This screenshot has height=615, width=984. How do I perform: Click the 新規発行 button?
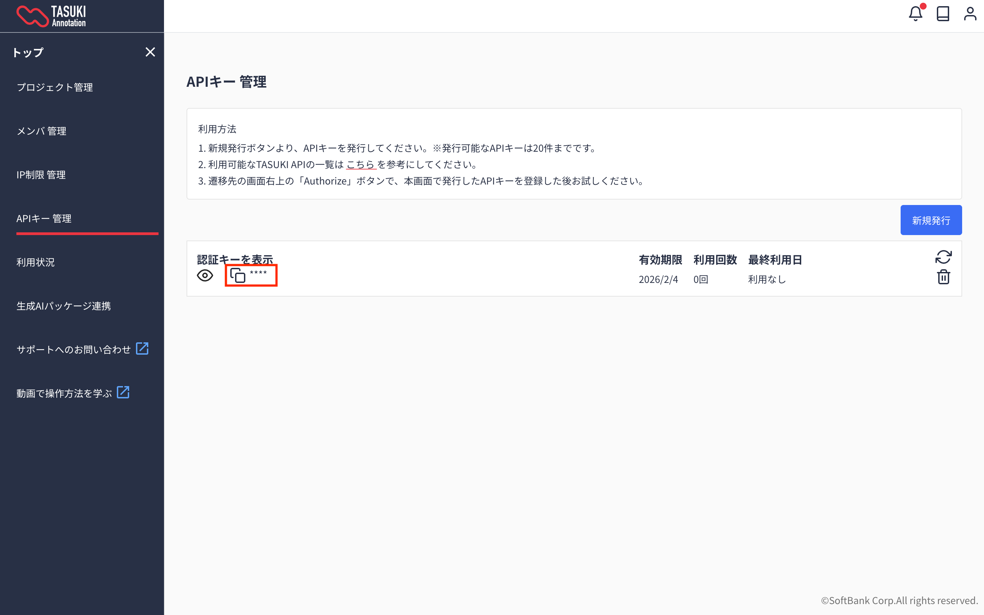coord(931,220)
